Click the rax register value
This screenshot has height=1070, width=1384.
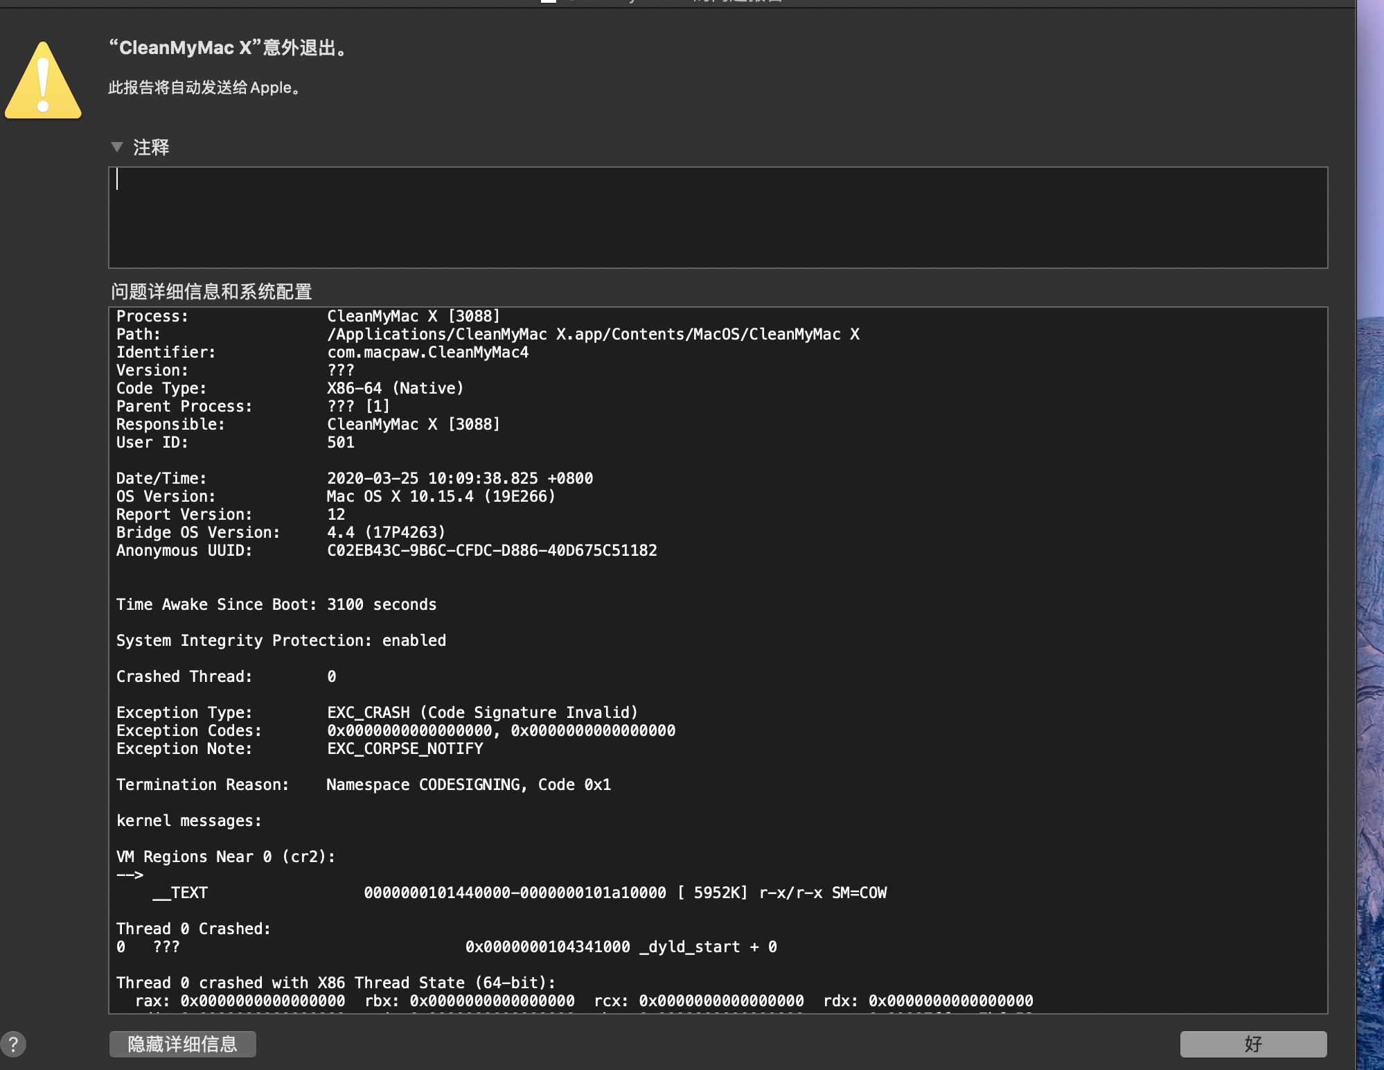pyautogui.click(x=263, y=1001)
